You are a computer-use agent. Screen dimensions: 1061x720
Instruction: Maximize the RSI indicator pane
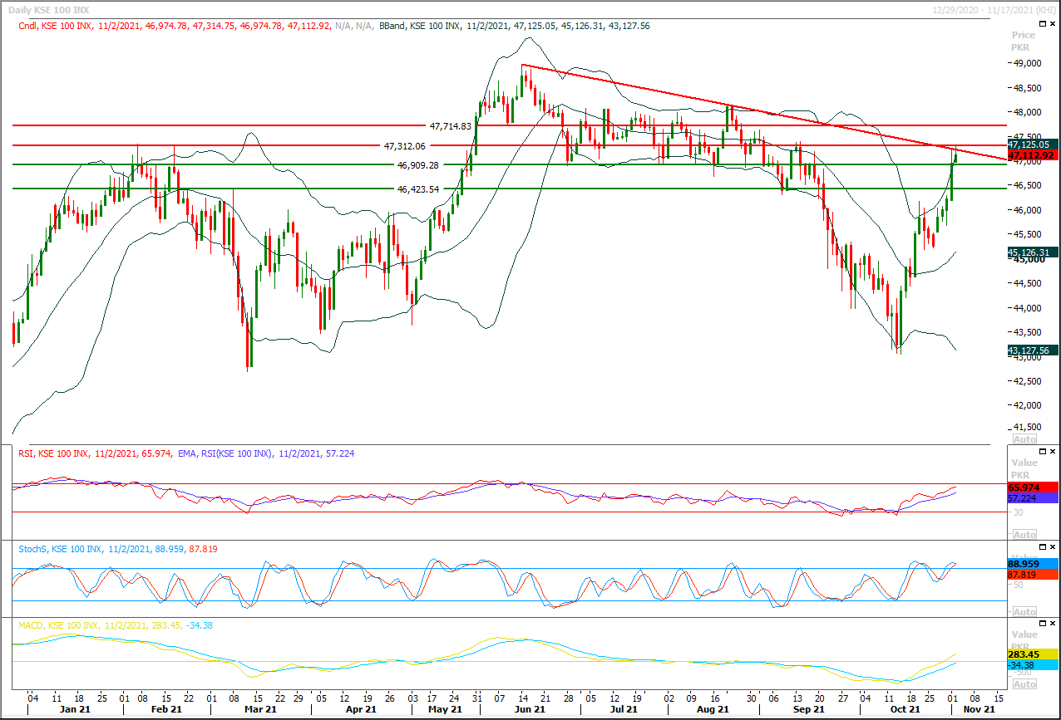(1043, 453)
